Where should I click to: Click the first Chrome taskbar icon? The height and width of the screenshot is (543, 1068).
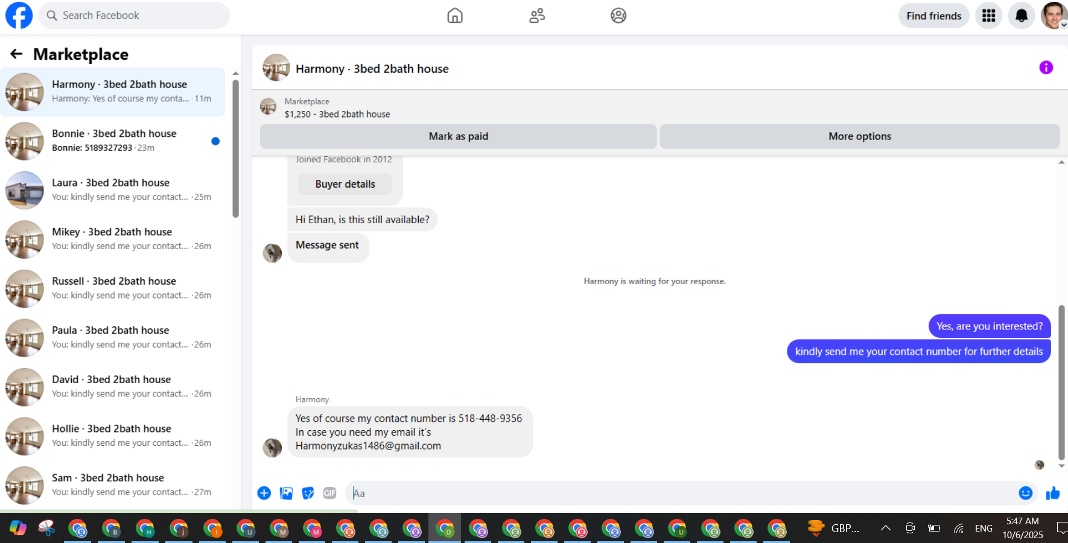(x=78, y=529)
